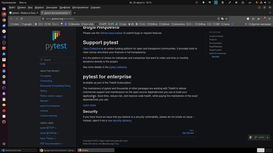Open Другие закладки bookmarks folder
Image resolution: width=273 pixels, height=153 pixels.
click(260, 24)
